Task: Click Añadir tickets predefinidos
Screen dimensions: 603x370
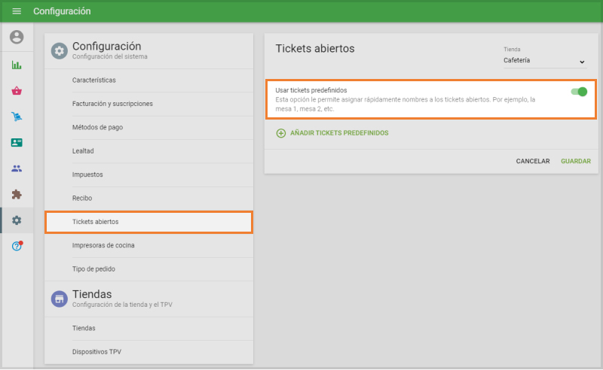Action: (x=332, y=133)
